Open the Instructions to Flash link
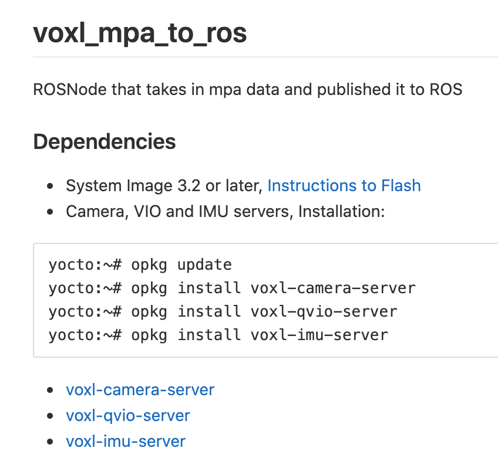 pos(344,185)
